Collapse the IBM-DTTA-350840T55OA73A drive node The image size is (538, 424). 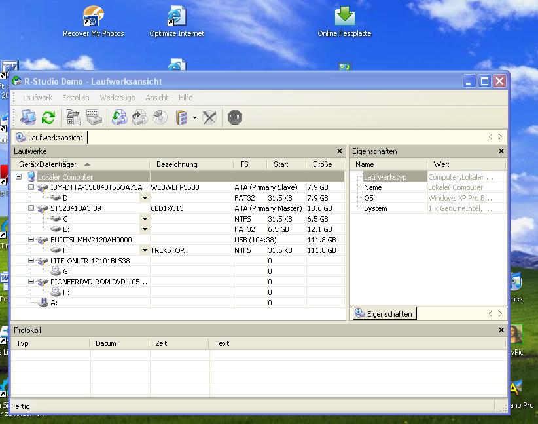31,187
